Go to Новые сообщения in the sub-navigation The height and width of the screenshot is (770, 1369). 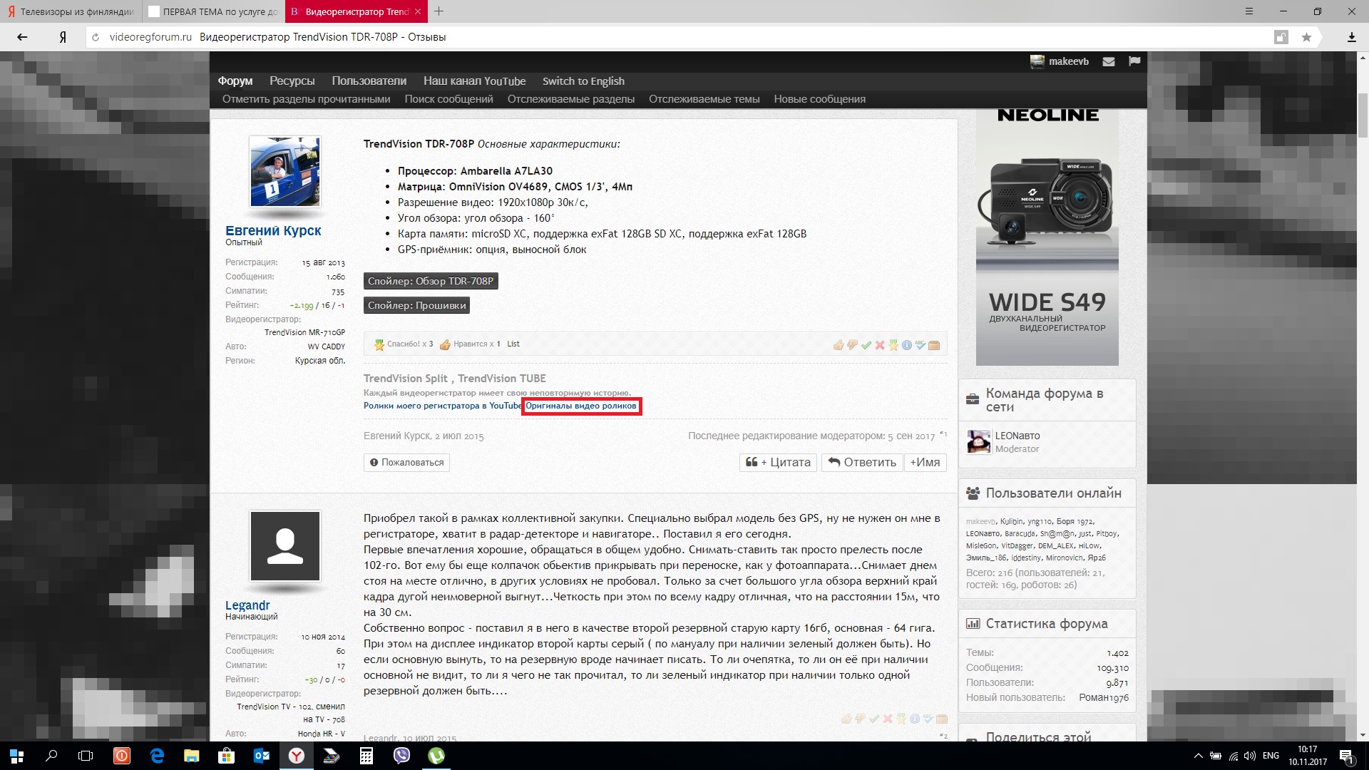819,99
